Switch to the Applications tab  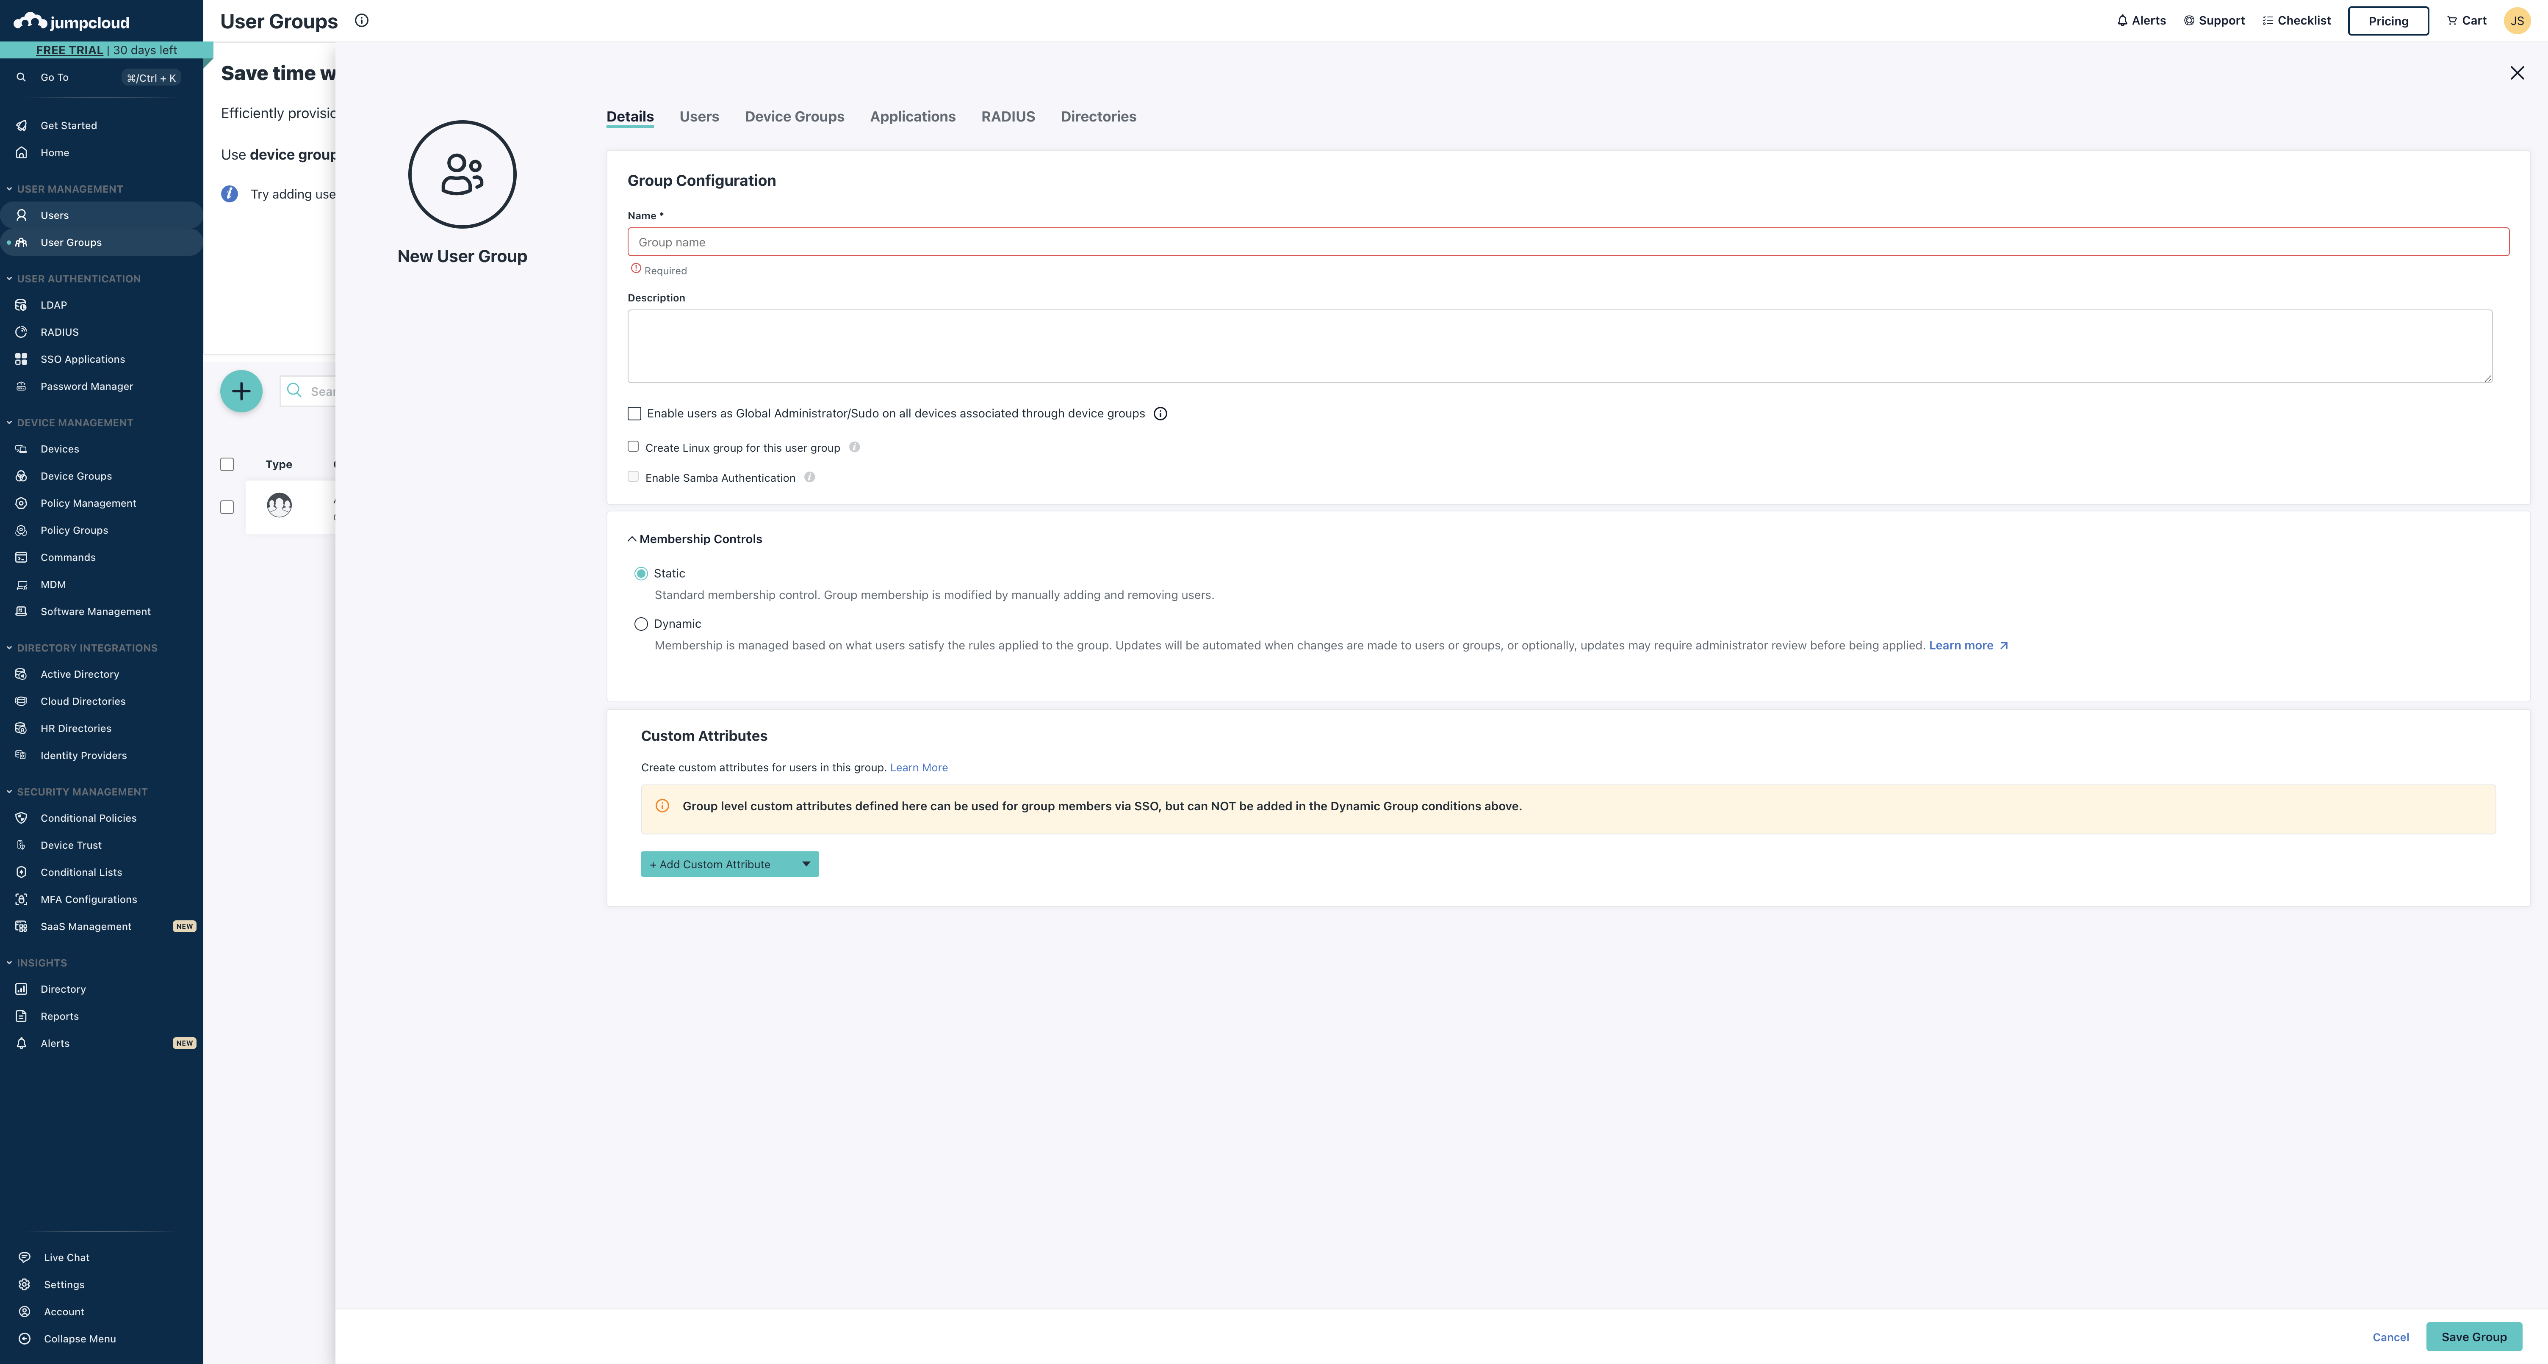point(913,117)
